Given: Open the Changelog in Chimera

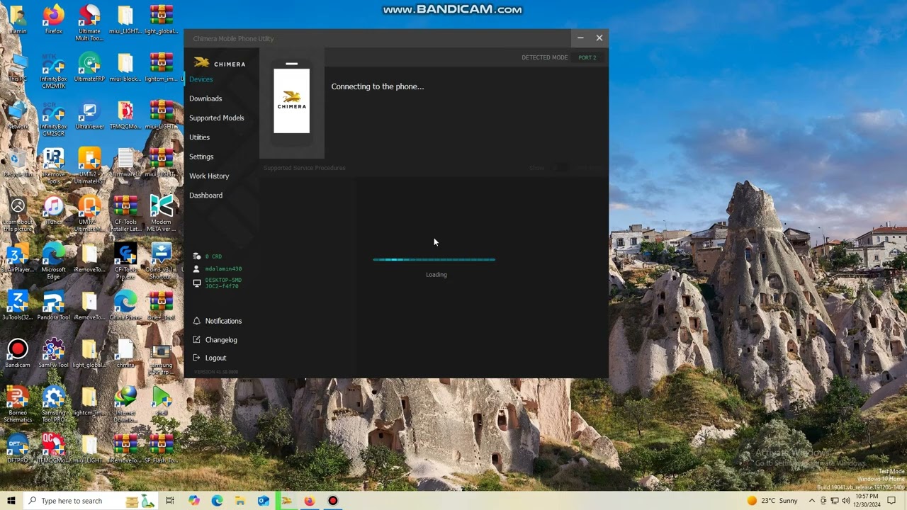Looking at the screenshot, I should coord(221,340).
